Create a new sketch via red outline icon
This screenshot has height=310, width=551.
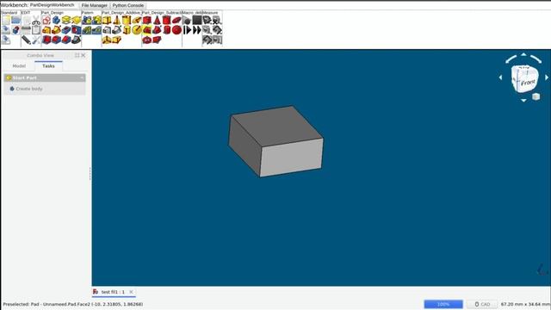[x=46, y=20]
